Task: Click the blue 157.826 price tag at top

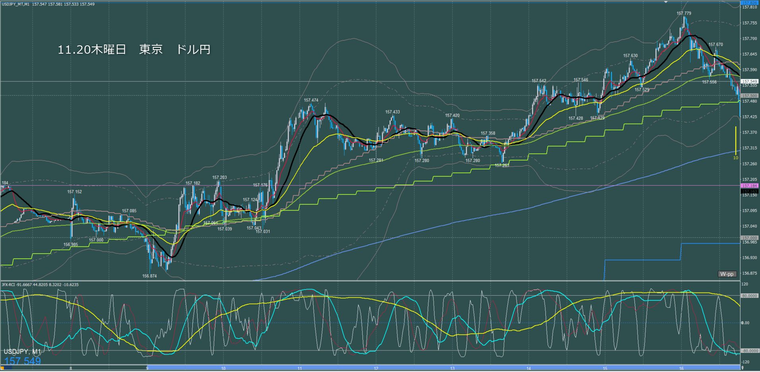Action: click(749, 2)
